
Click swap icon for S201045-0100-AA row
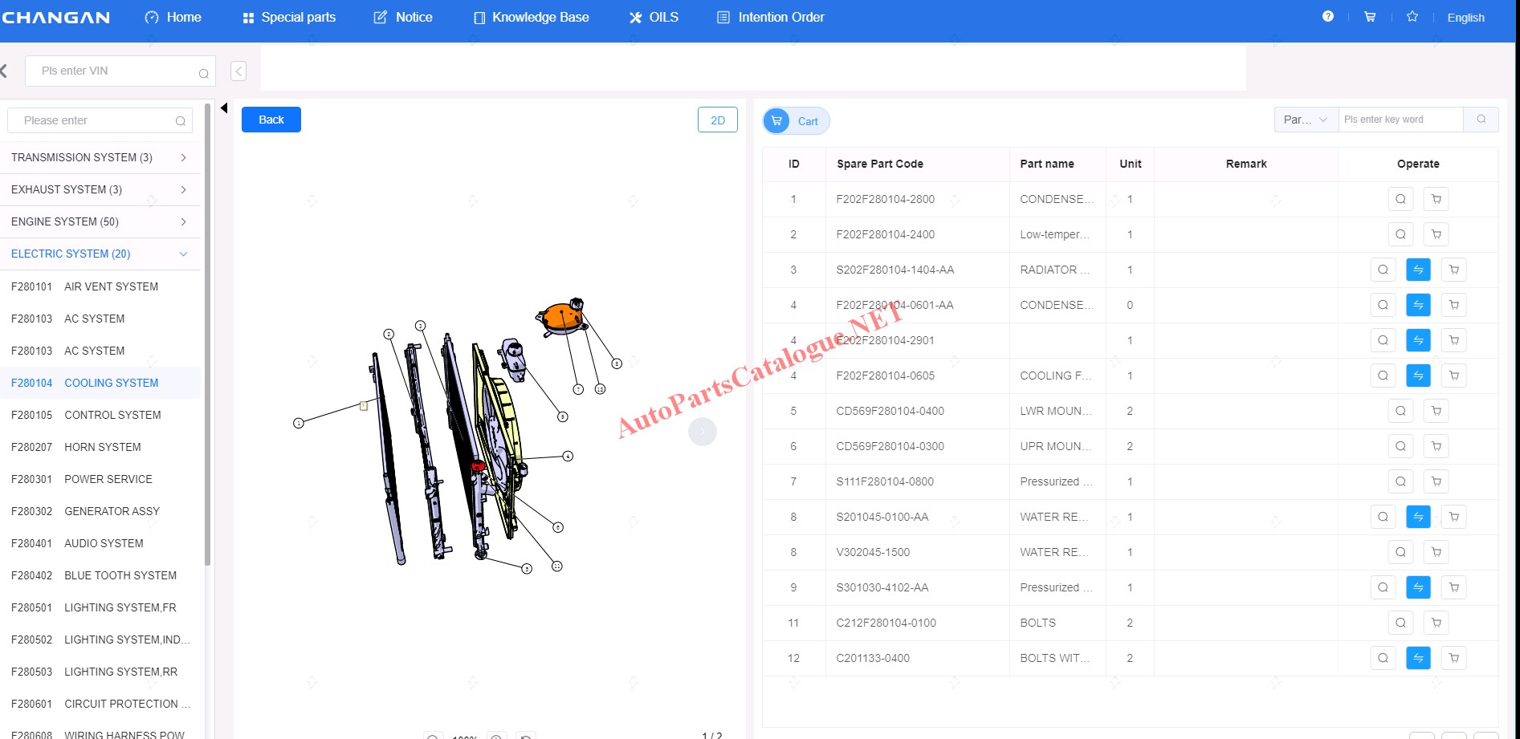[x=1418, y=517]
